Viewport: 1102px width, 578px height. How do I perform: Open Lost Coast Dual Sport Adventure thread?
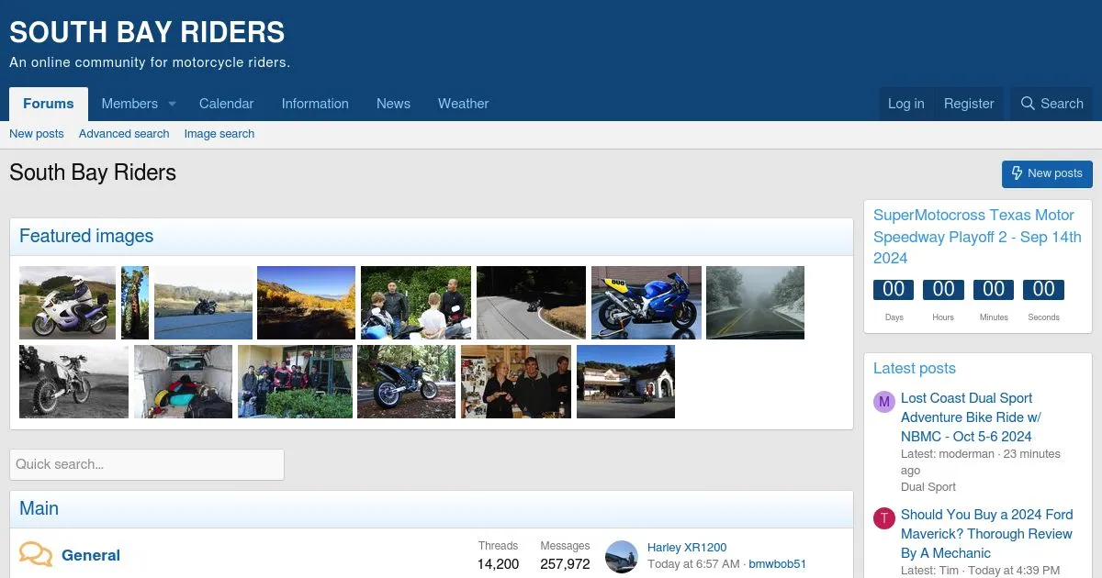click(x=971, y=417)
